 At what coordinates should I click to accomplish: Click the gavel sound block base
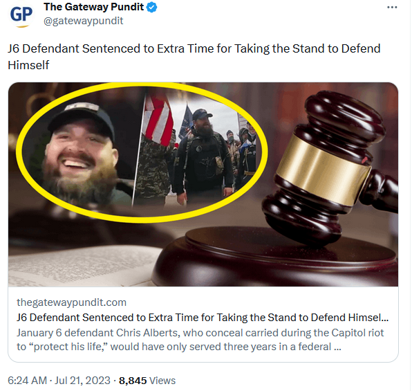[274, 258]
